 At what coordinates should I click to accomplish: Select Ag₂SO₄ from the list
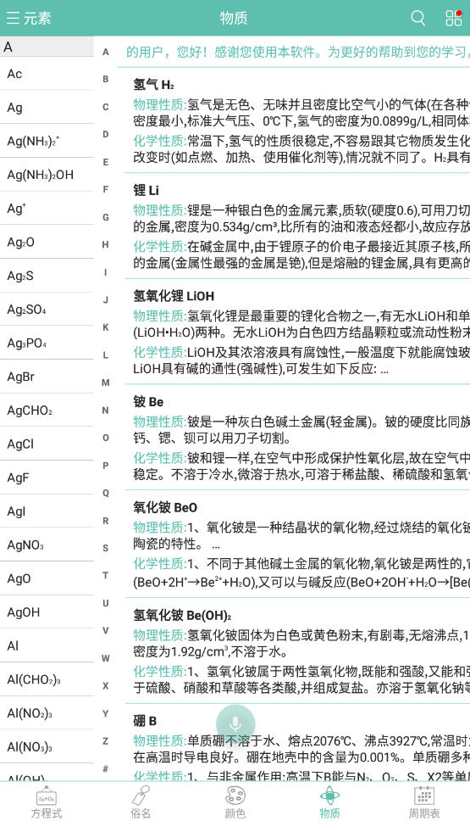(47, 309)
